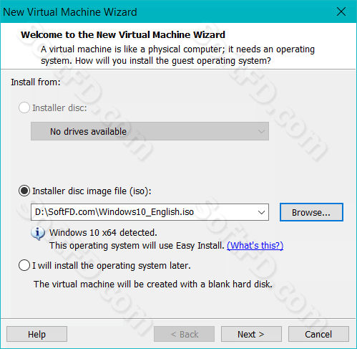Click the blank hard disk description text
Viewport: 357px width, 349px height.
click(x=153, y=284)
